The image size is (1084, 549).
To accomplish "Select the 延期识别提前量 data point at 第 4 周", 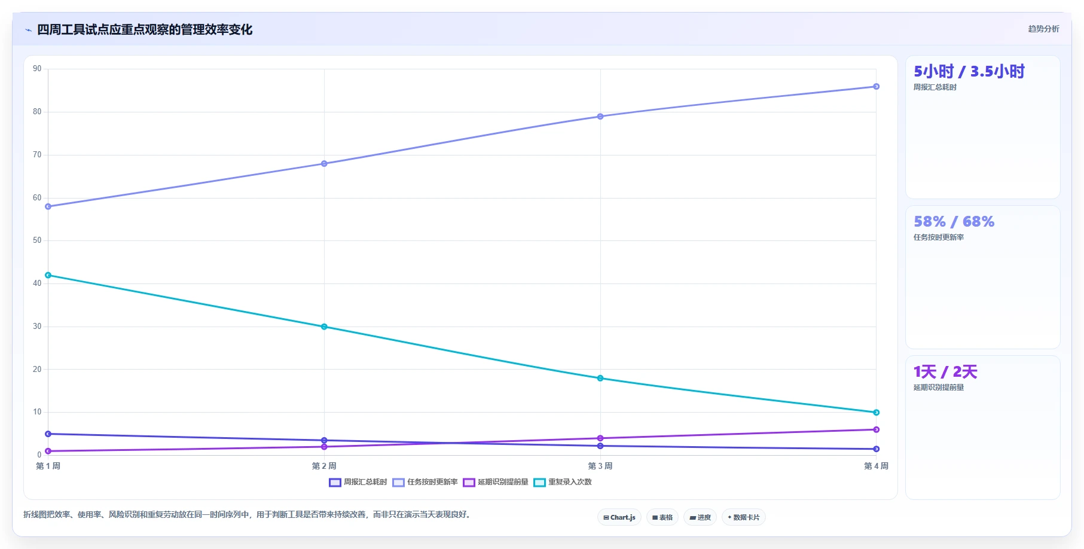I will pyautogui.click(x=877, y=429).
